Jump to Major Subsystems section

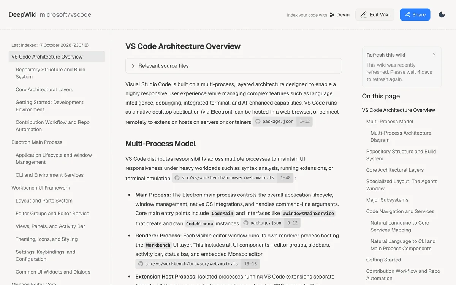coord(387,200)
